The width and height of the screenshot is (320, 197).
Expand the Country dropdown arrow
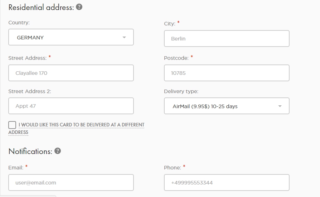point(124,37)
